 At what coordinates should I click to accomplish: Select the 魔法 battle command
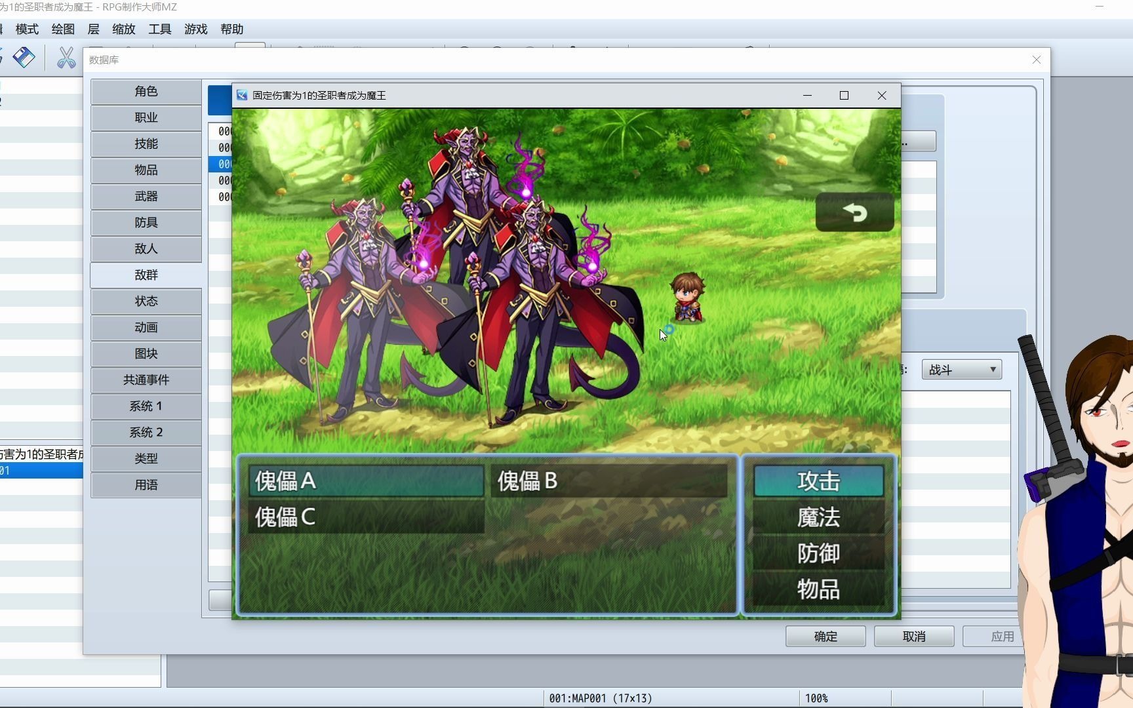(x=818, y=517)
